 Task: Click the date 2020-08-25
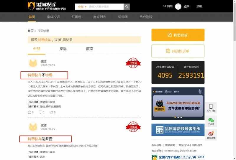tap(48, 129)
